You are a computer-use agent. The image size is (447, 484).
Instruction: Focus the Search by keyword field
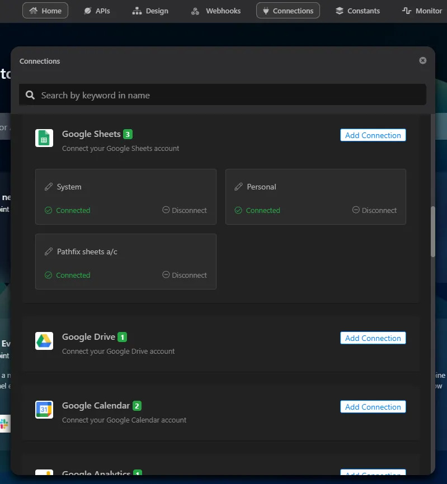[x=223, y=95]
